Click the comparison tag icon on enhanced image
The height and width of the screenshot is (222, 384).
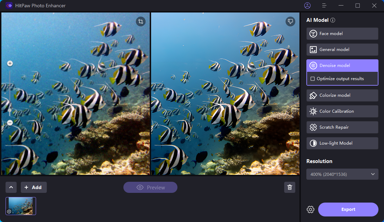coord(290,22)
